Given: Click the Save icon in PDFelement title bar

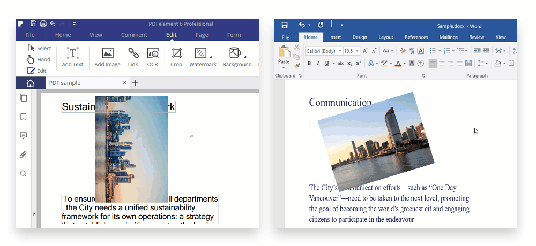Looking at the screenshot, I should coord(33,24).
